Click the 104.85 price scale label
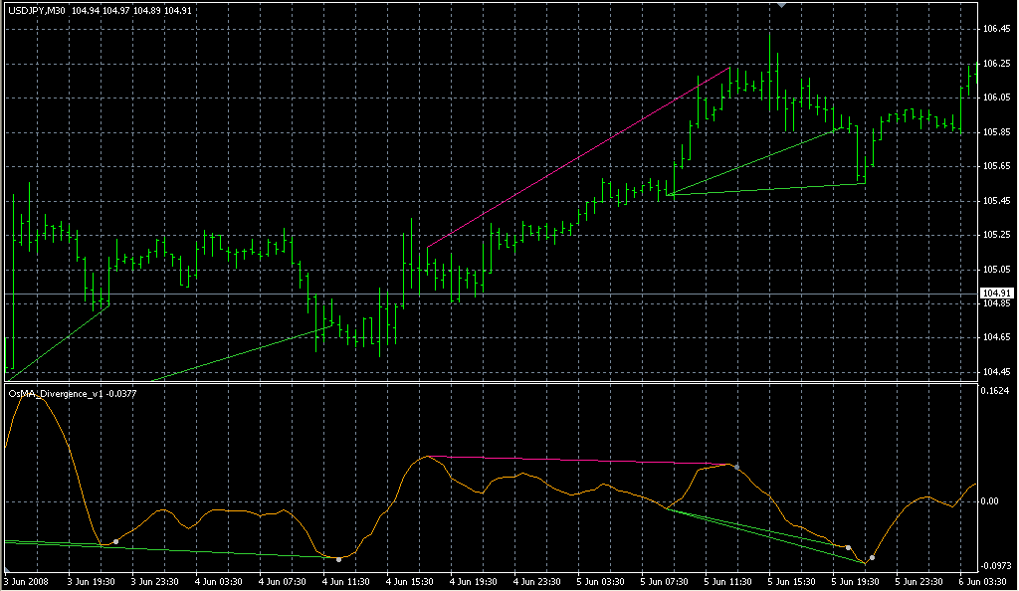Screen dimensions: 1019x591 [997, 303]
